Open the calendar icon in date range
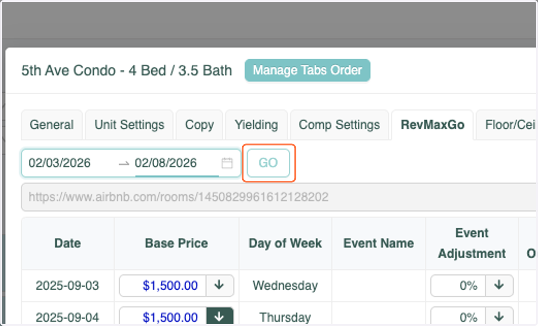The height and width of the screenshot is (326, 538). [x=227, y=163]
